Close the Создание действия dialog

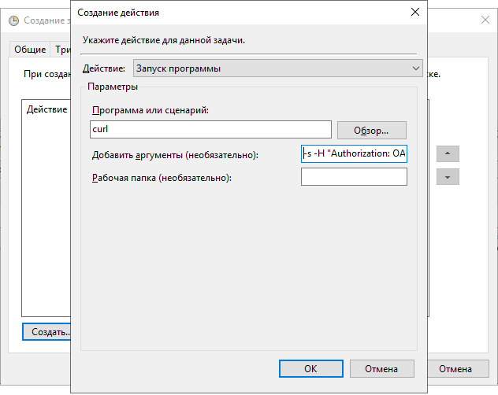point(414,13)
